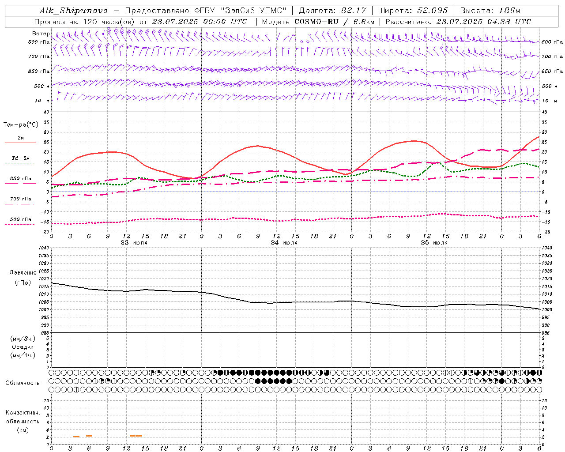Image resolution: width=565 pixels, height=452 pixels.
Task: Click left wind-level label 700 гПа
Action: [x=39, y=56]
